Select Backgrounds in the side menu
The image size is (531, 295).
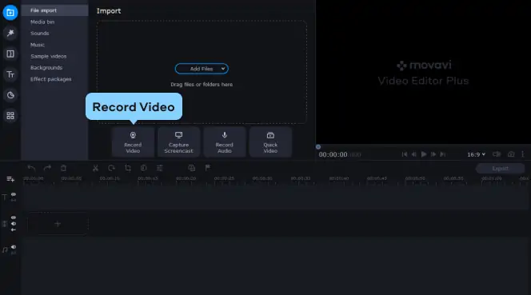[x=46, y=68]
